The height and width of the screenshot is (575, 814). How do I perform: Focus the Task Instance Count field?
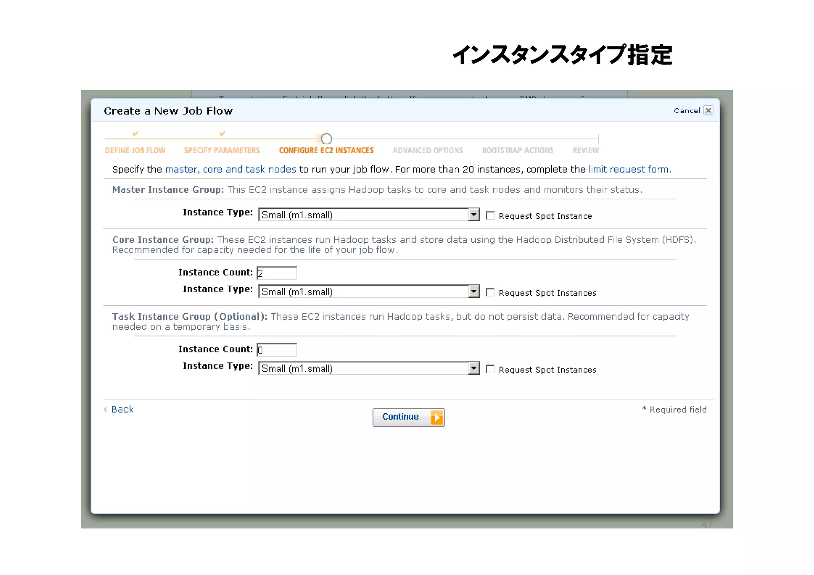point(277,350)
